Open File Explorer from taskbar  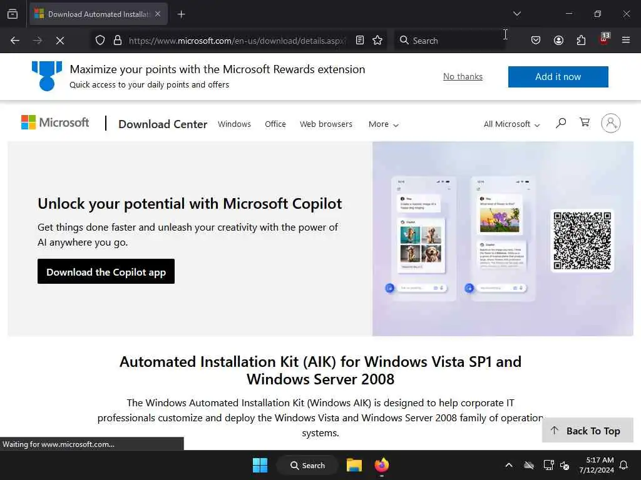[354, 465]
